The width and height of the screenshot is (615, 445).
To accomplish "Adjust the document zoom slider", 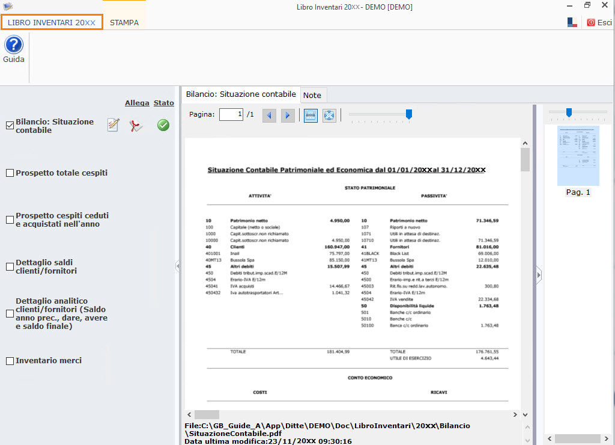I will click(408, 114).
